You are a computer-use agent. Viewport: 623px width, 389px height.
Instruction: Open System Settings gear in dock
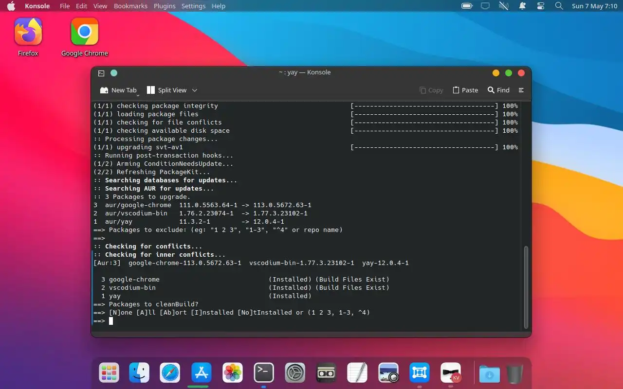[x=294, y=373]
